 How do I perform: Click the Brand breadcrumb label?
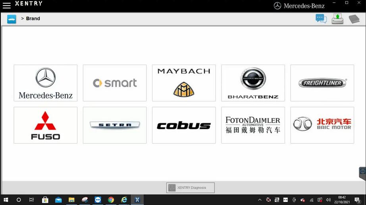[x=33, y=19]
